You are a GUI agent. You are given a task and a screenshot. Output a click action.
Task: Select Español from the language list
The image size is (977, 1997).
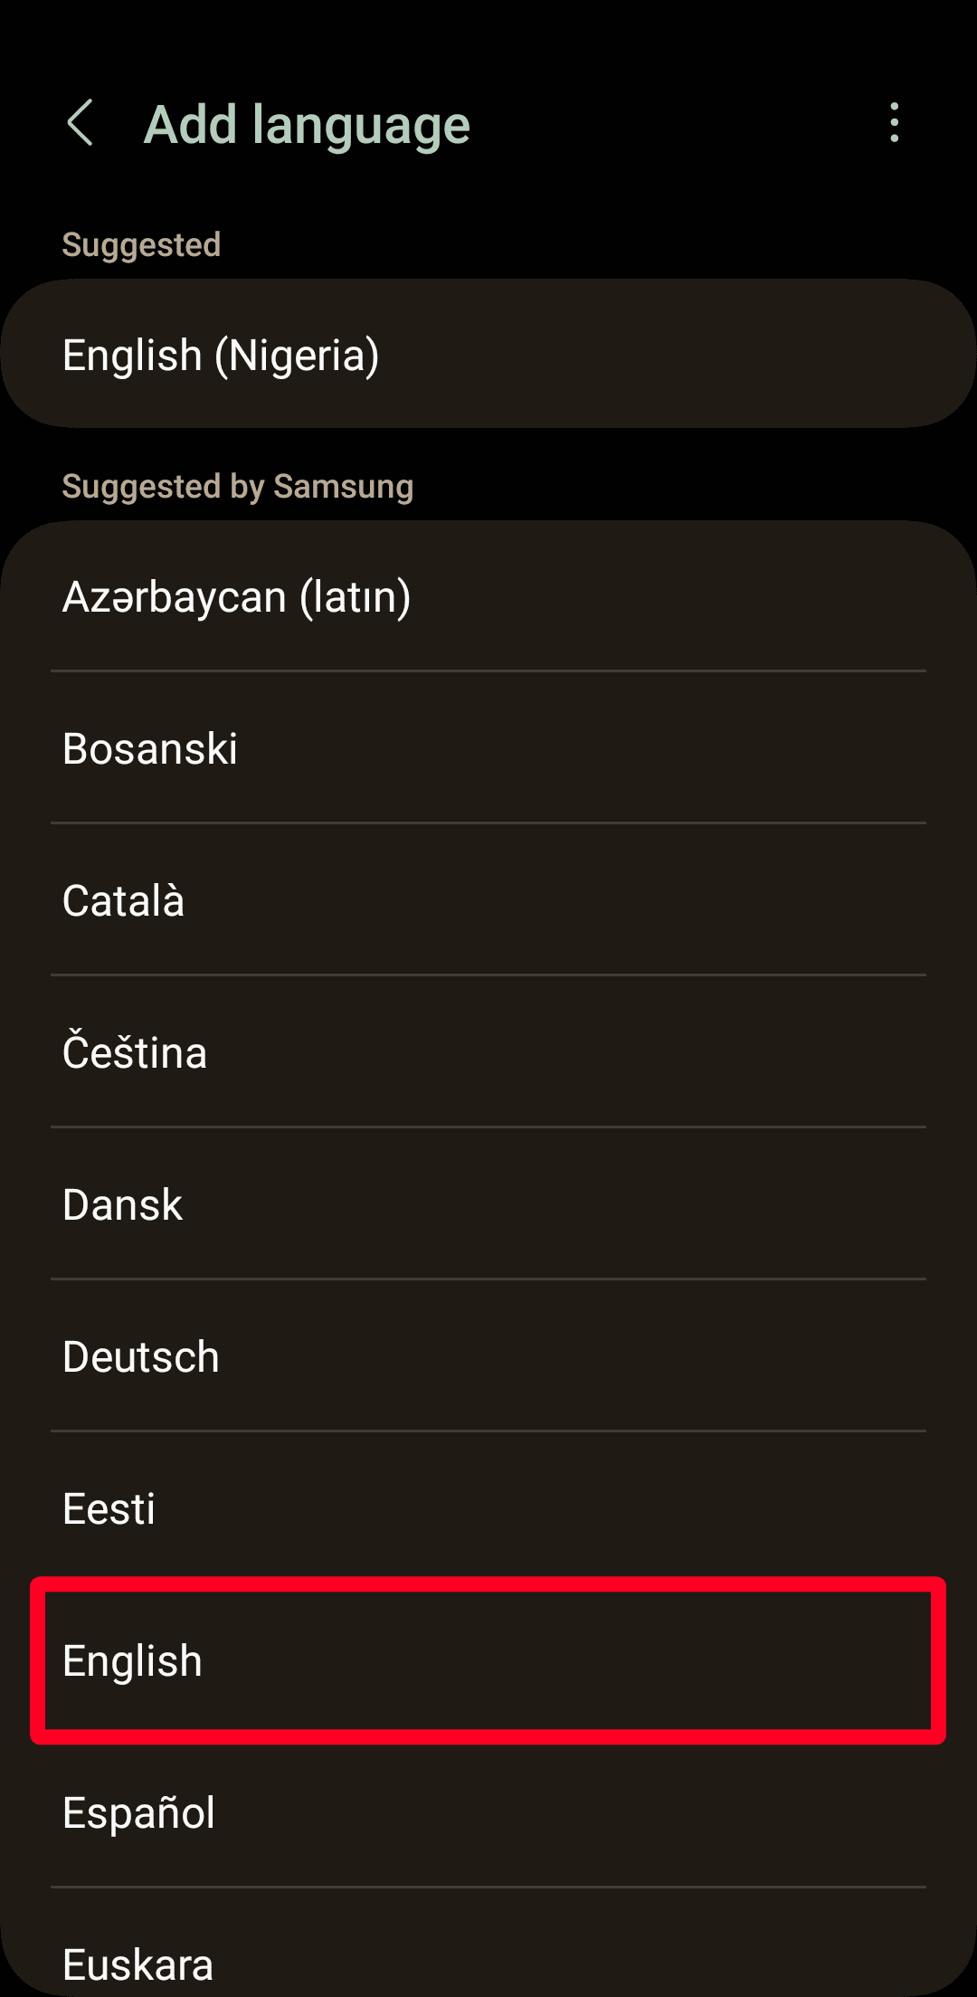(488, 1812)
